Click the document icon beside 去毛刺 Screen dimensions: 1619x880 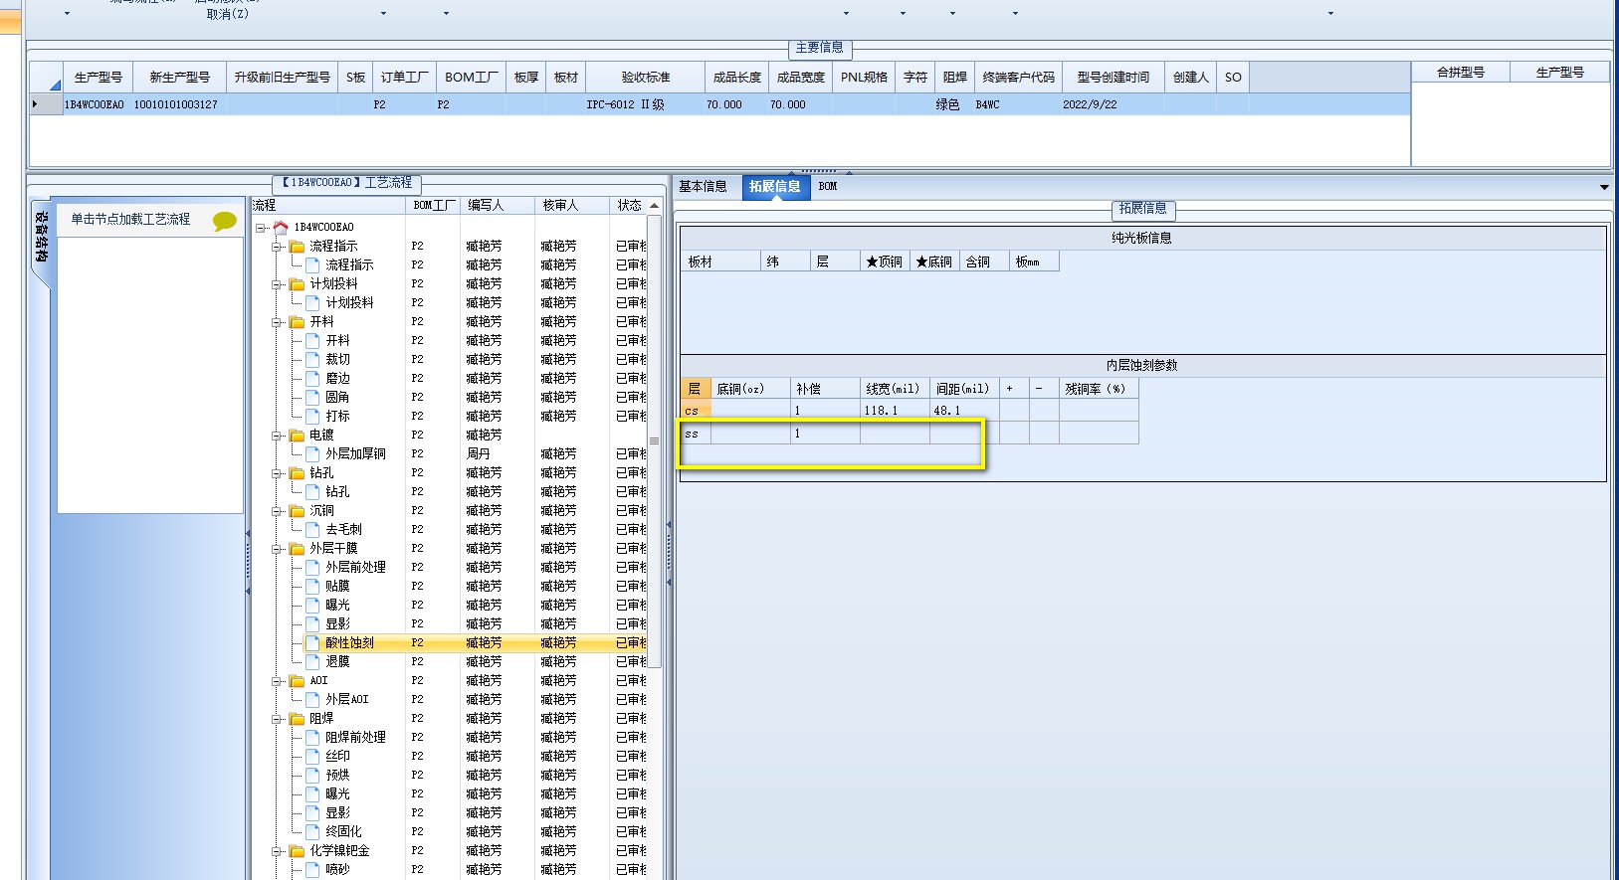pyautogui.click(x=312, y=530)
